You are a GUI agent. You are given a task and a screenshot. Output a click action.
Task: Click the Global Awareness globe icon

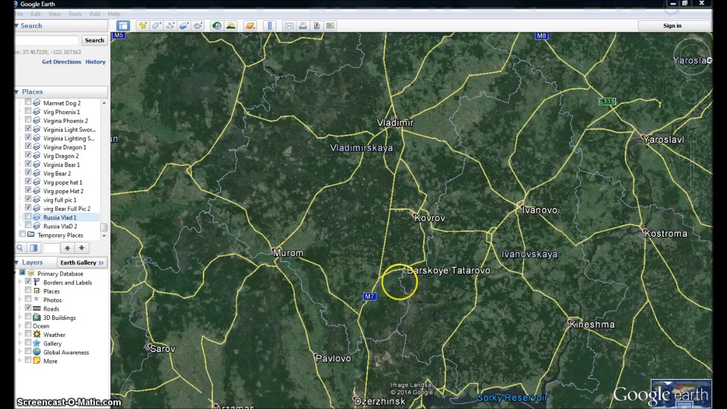click(37, 352)
